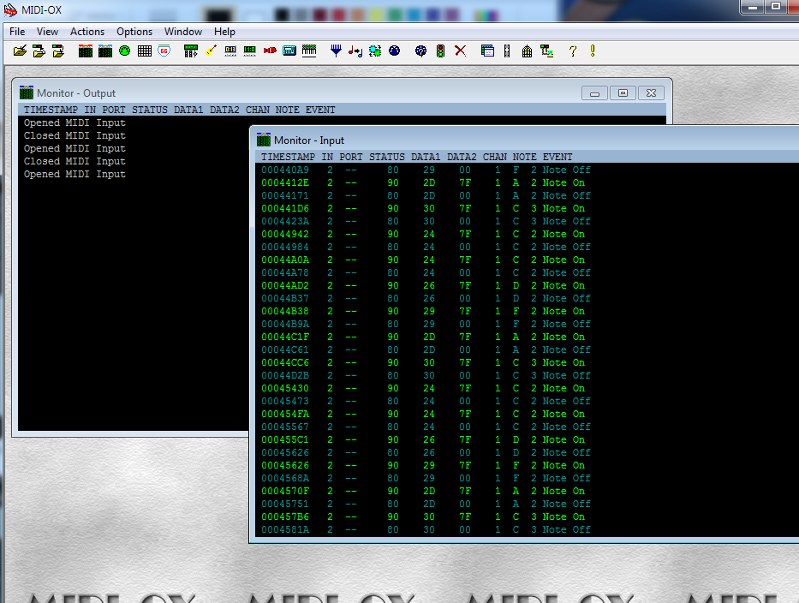799x603 pixels.
Task: Minimize the main MIDI-OX window
Action: tap(753, 7)
